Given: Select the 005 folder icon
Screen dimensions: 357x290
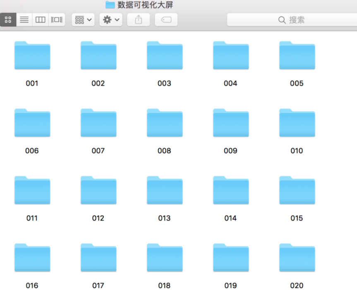Looking at the screenshot, I should coord(297,55).
